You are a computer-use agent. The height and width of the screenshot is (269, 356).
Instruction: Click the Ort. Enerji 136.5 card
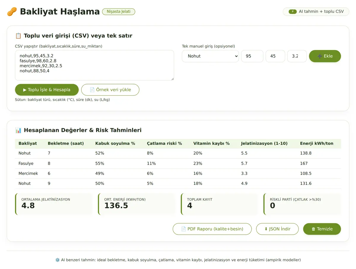[x=136, y=204]
